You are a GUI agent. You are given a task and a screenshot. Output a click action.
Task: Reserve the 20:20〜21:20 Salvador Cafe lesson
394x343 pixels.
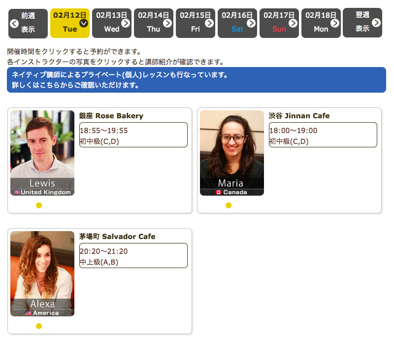click(133, 256)
